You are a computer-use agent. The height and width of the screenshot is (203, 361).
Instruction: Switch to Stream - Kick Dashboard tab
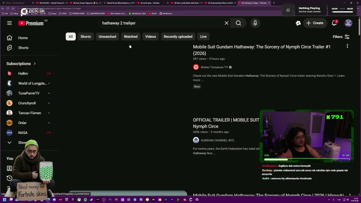coord(18,3)
